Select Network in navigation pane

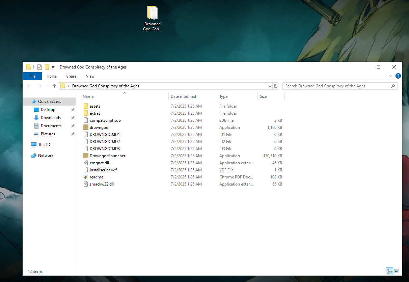click(x=46, y=156)
